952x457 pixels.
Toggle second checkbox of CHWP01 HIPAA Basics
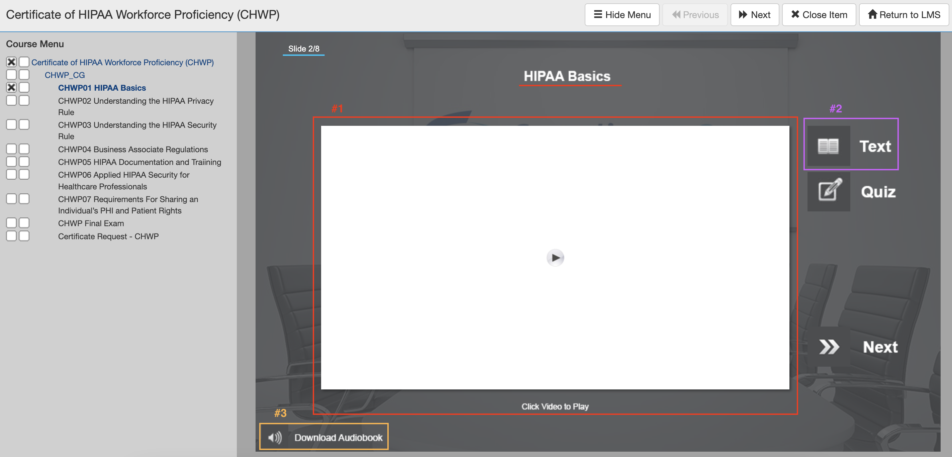click(24, 87)
